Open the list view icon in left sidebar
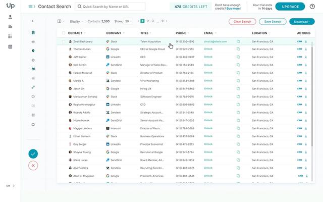This screenshot has height=202, width=323. [10, 36]
